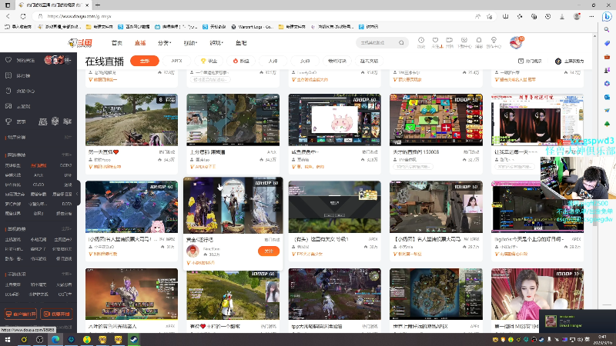Go back using browser back arrow
The image size is (616, 346).
tap(8, 16)
